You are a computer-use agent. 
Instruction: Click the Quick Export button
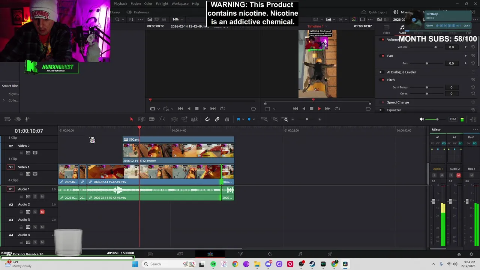click(x=374, y=12)
